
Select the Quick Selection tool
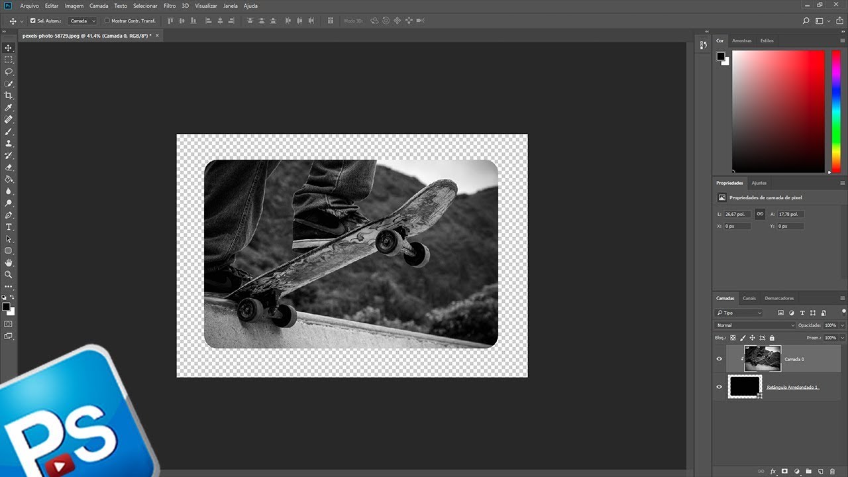[9, 83]
